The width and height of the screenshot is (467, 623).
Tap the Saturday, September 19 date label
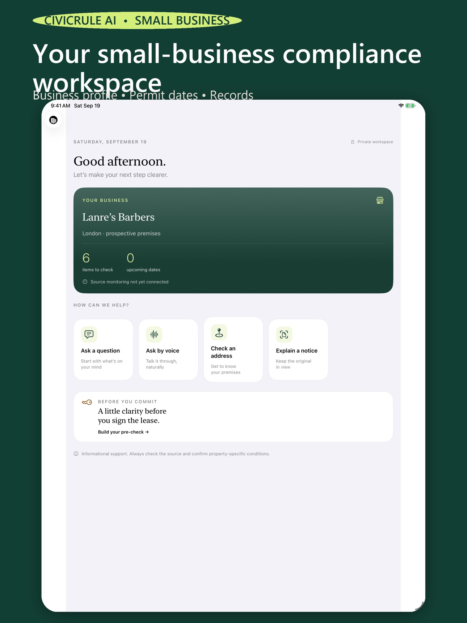click(110, 142)
